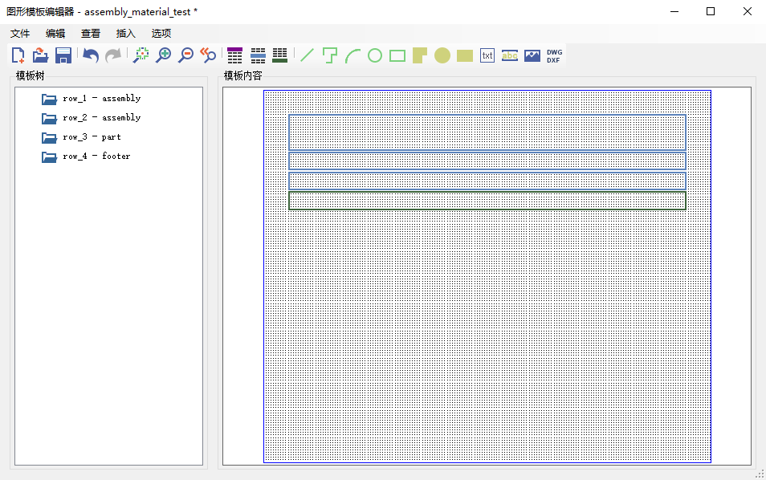Select the line drawing tool

click(307, 55)
